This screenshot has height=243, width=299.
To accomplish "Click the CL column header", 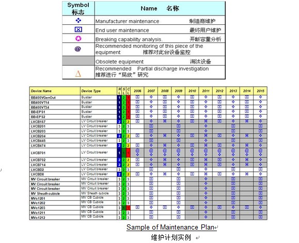I will (129, 91).
